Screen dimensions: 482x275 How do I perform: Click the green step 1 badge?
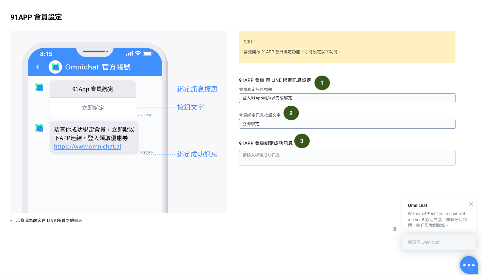[x=322, y=83]
